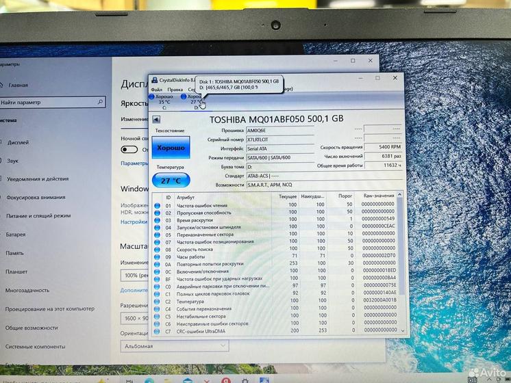Image resolution: width=511 pixels, height=383 pixels.
Task: Click status circle of attribute C2 Температура
Action: tap(157, 302)
